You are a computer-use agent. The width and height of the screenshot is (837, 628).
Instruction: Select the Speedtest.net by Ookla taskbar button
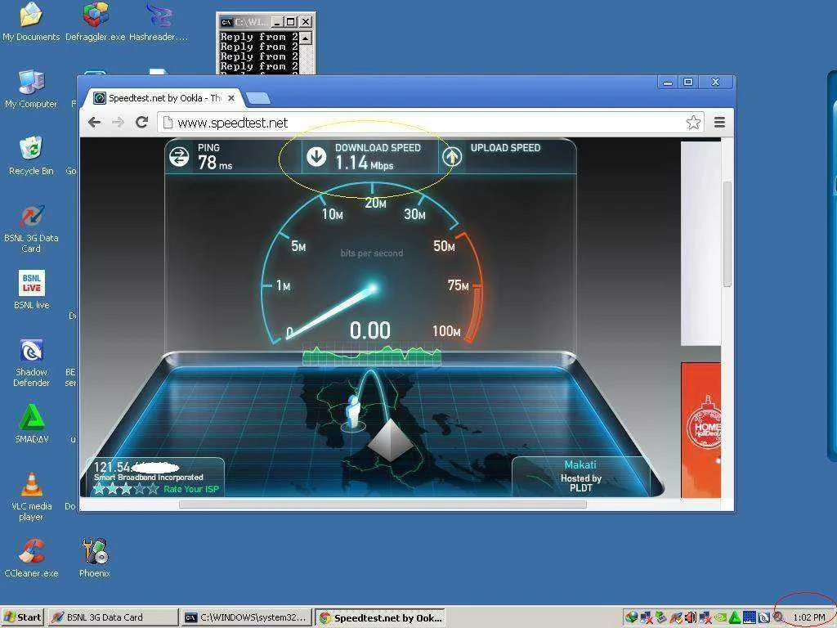[381, 617]
